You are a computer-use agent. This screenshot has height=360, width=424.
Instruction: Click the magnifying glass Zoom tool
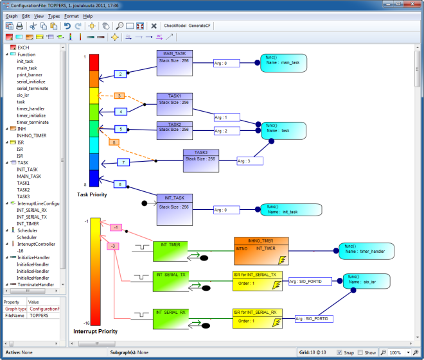click(119, 26)
